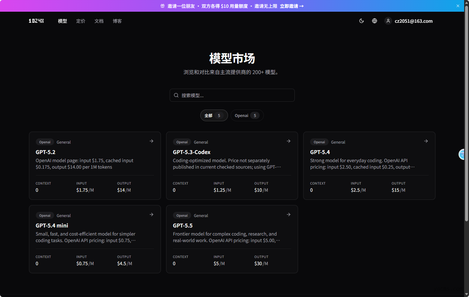Click the $1.75/M input price
This screenshot has height=297, width=469.
click(85, 190)
